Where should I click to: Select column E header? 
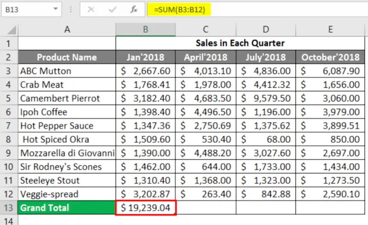pyautogui.click(x=330, y=30)
